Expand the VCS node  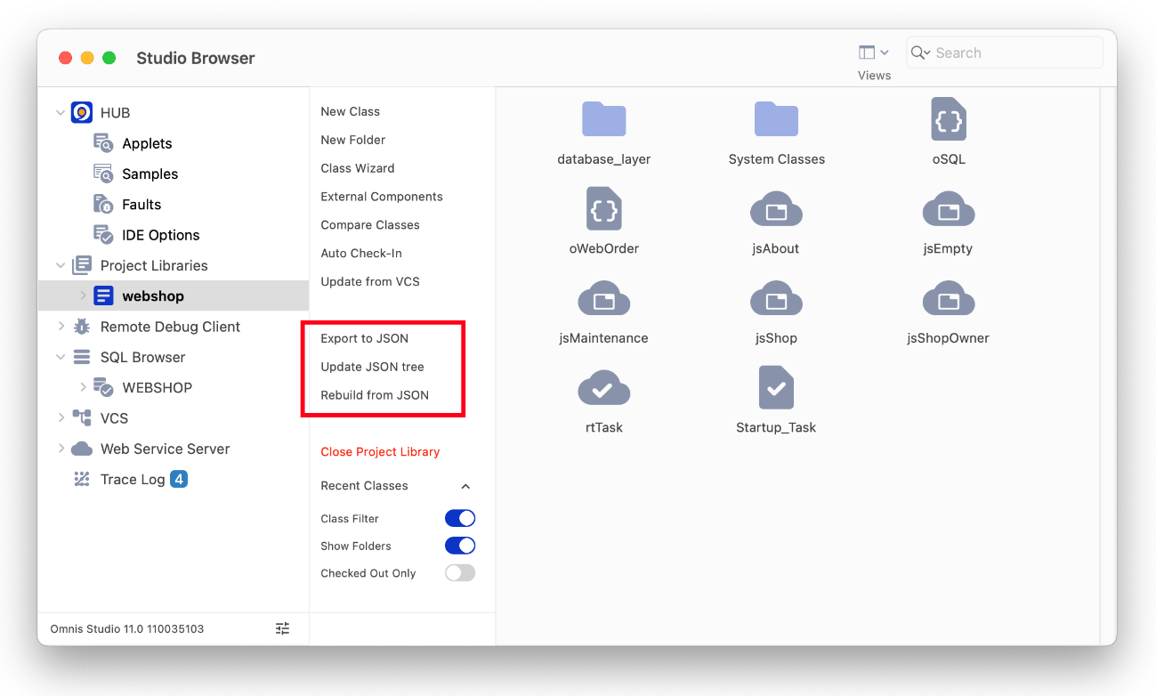(61, 418)
